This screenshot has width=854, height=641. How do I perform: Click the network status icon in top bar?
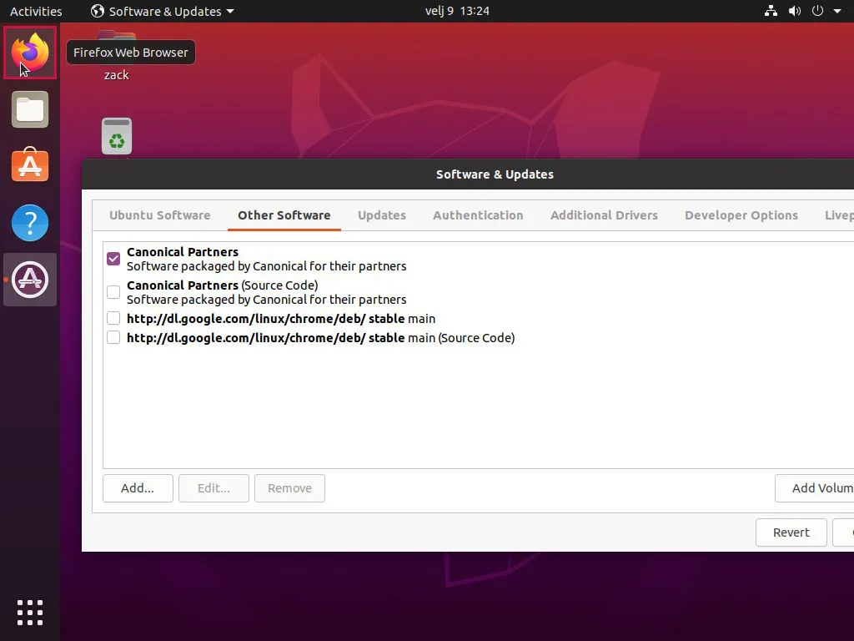tap(771, 11)
